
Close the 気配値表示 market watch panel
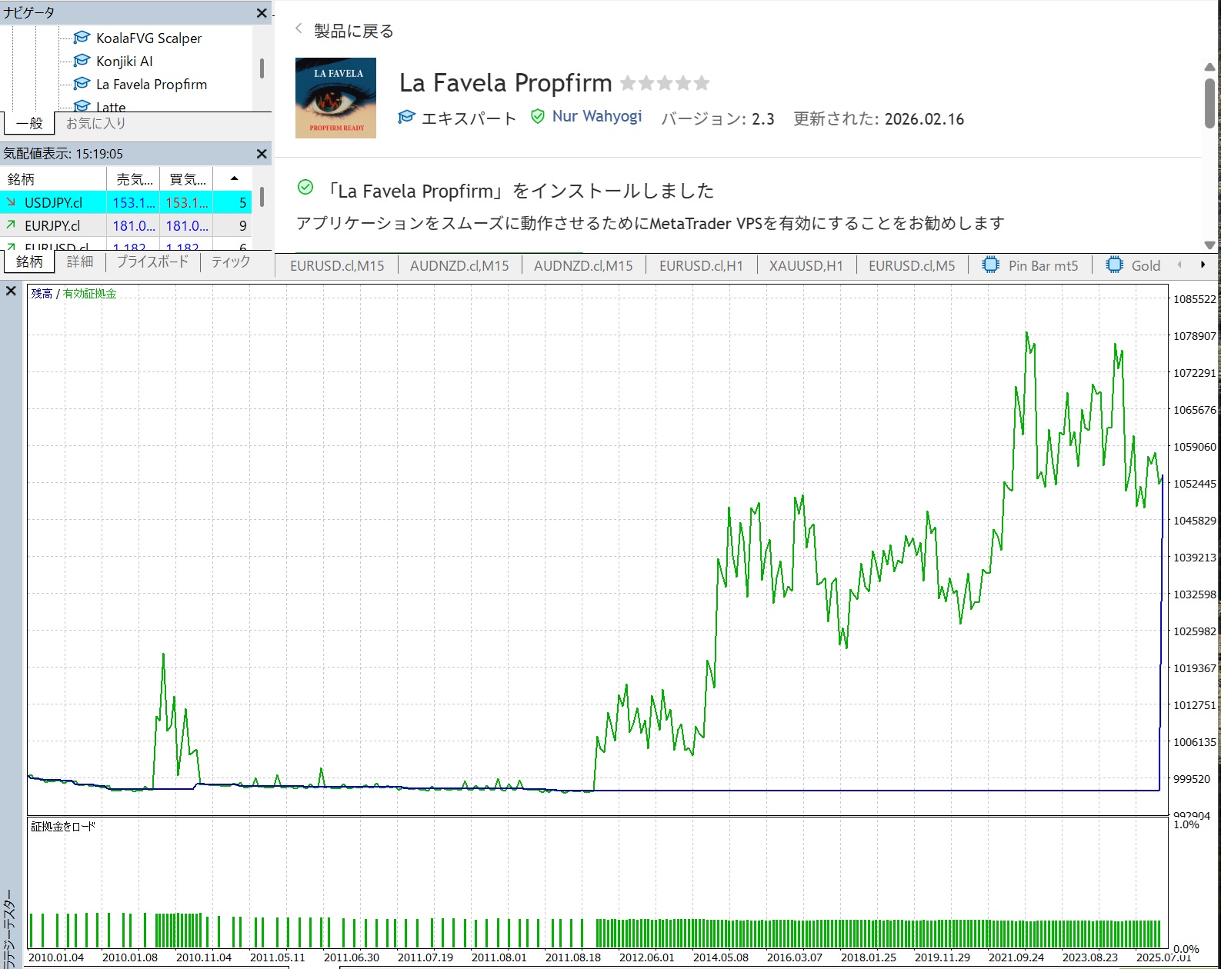[262, 154]
